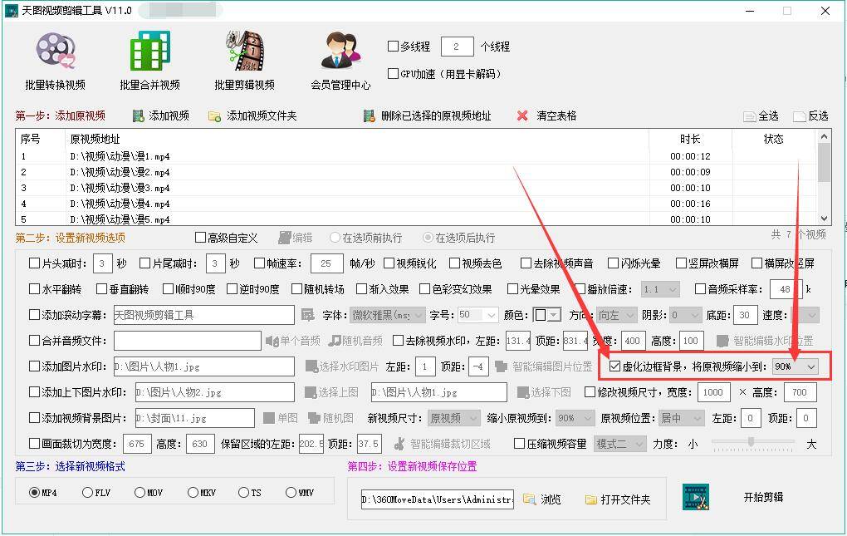847x536 pixels.
Task: Click the 原视频地址 column header
Action: [357, 139]
